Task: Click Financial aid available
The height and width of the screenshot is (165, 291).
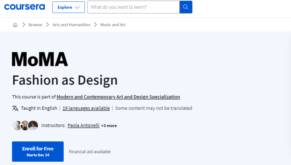Action: [x=90, y=152]
